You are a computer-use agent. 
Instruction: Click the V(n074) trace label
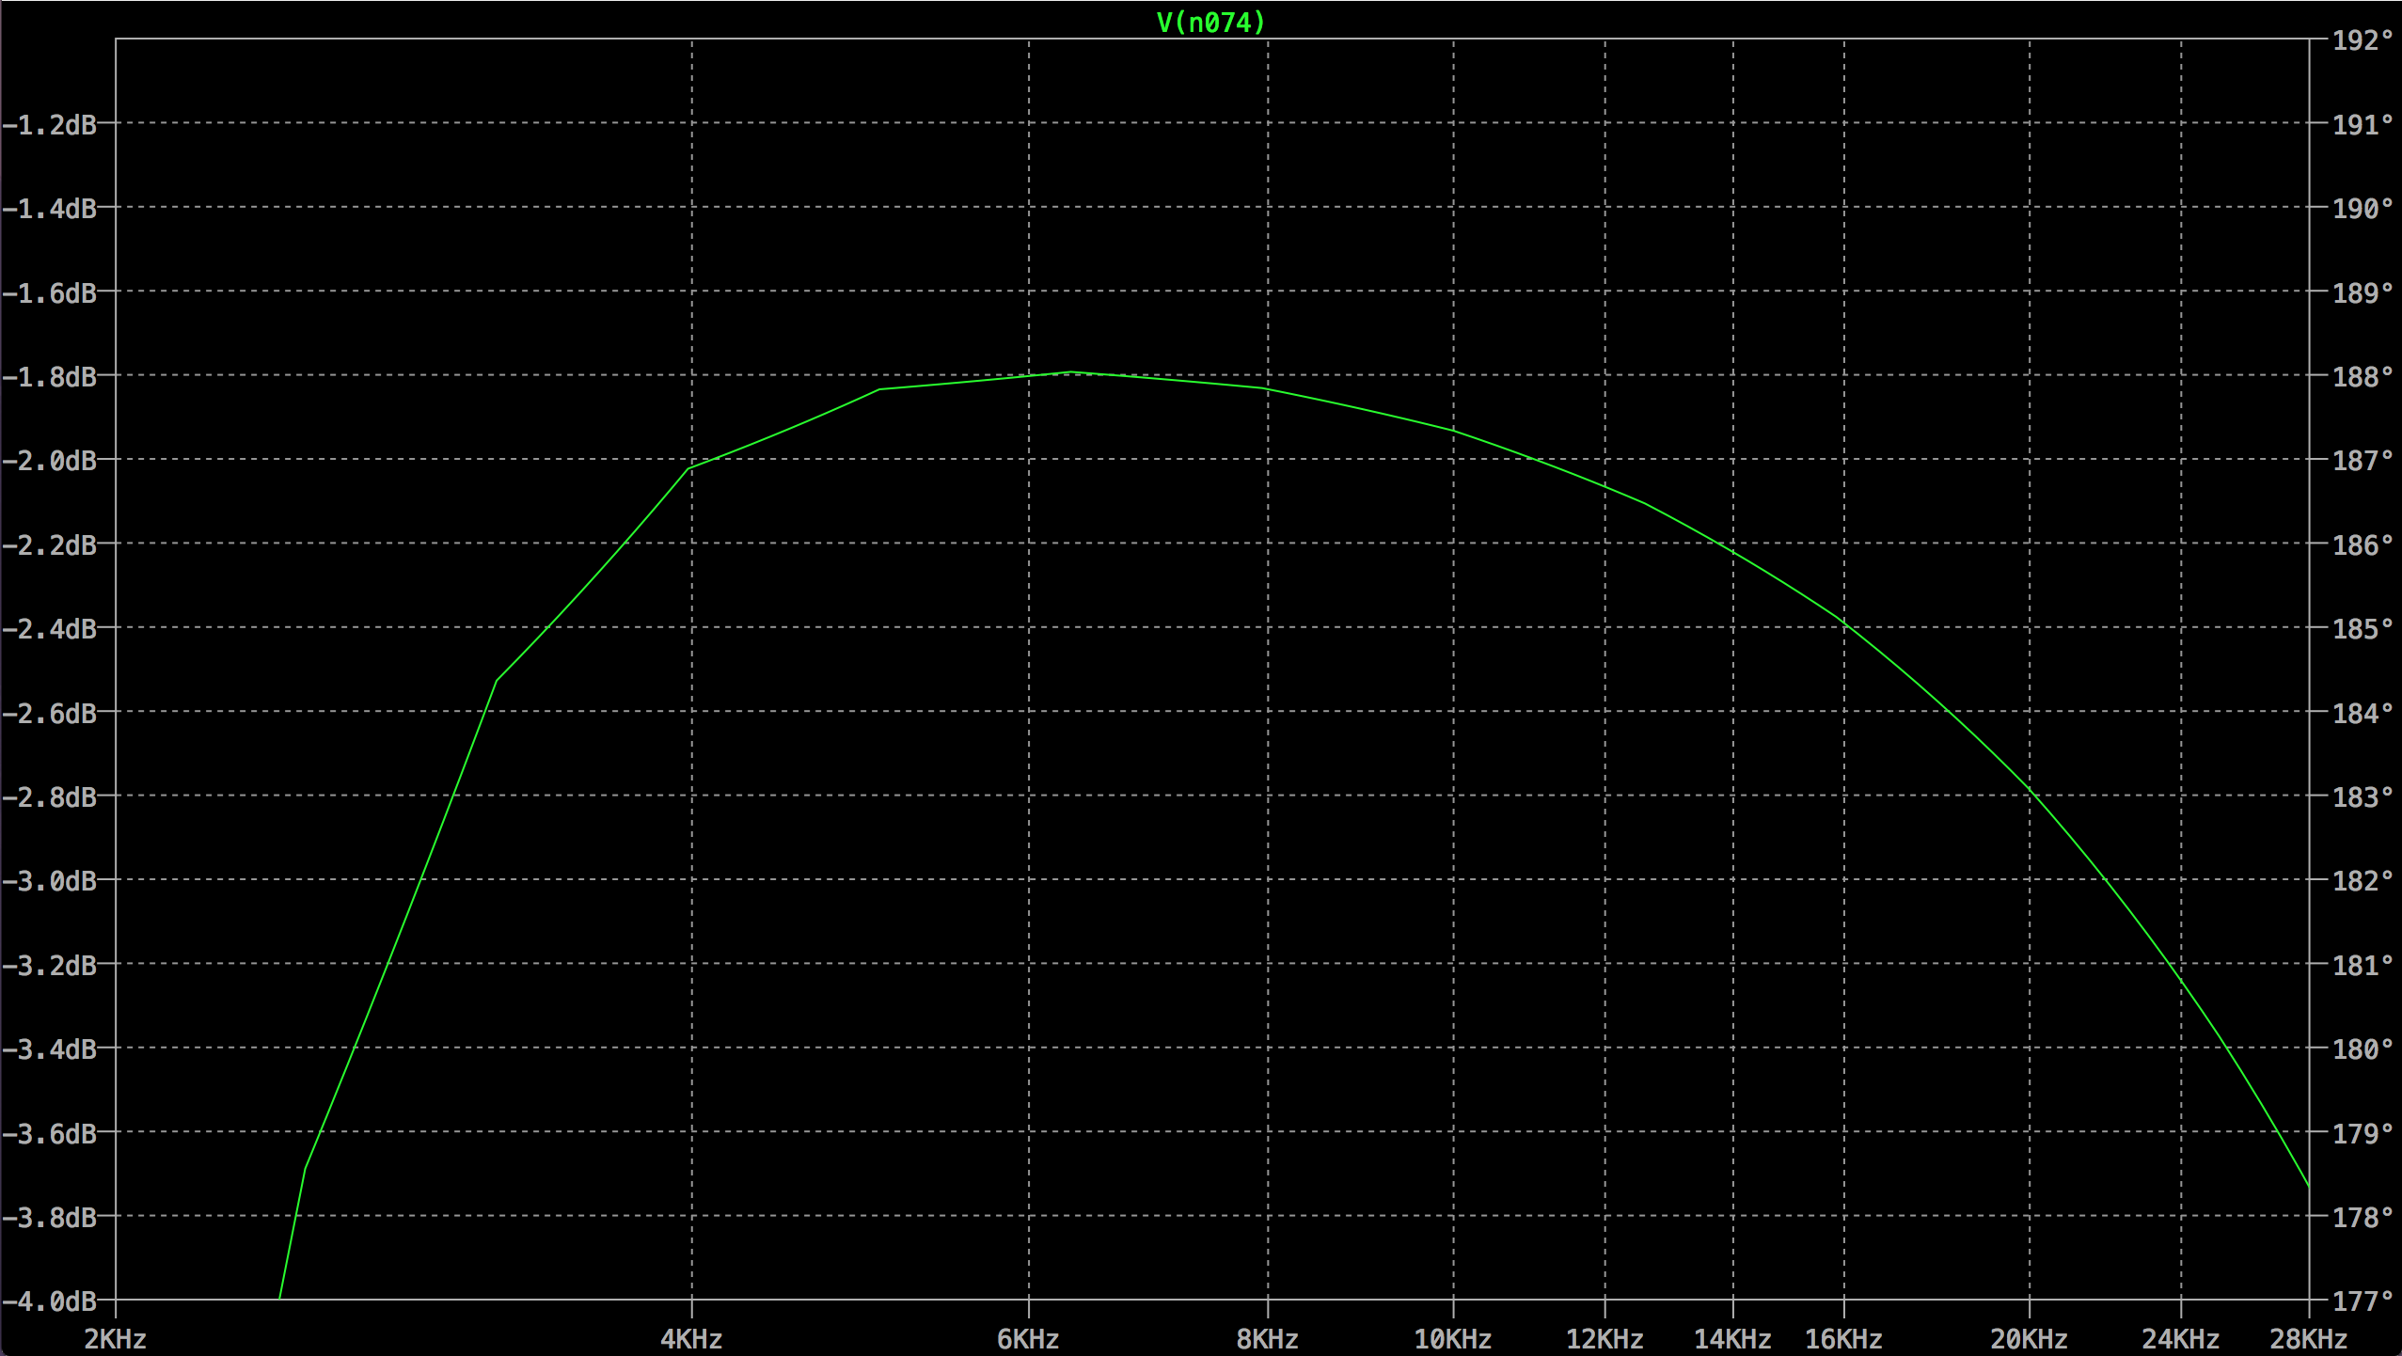pyautogui.click(x=1210, y=23)
